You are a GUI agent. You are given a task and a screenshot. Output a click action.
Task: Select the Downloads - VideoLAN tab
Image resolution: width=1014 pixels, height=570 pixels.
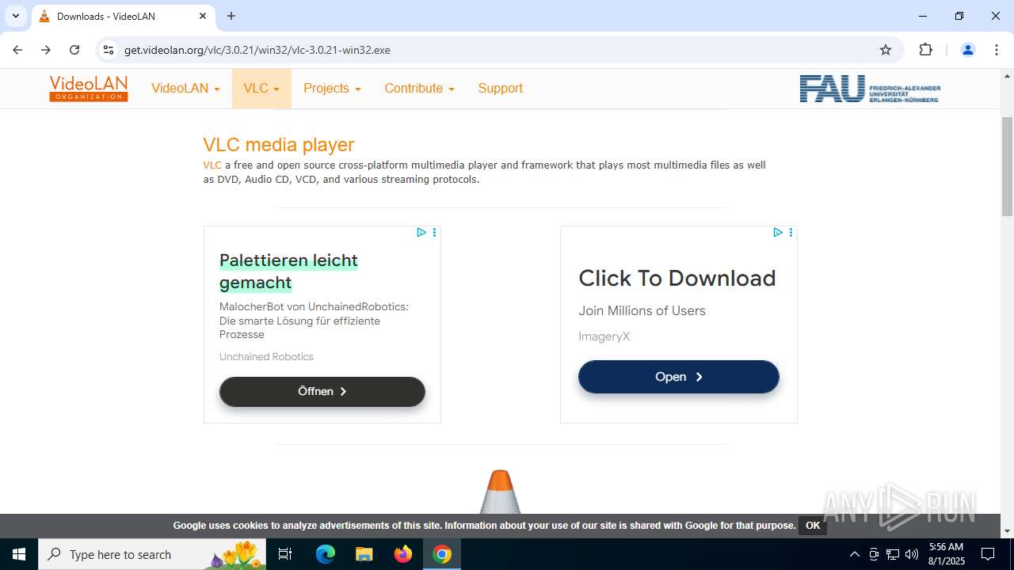tap(123, 17)
